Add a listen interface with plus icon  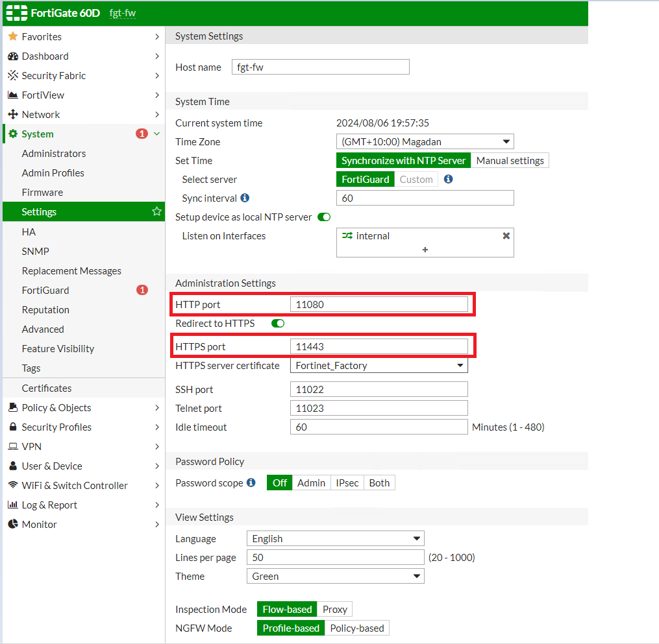(425, 250)
